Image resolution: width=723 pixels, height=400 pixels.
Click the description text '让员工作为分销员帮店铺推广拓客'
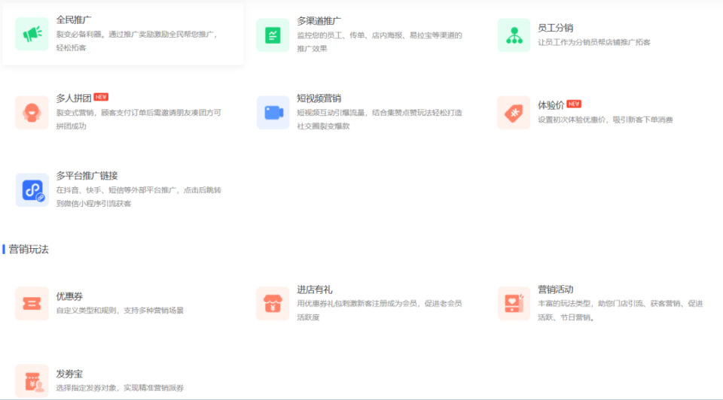(594, 42)
